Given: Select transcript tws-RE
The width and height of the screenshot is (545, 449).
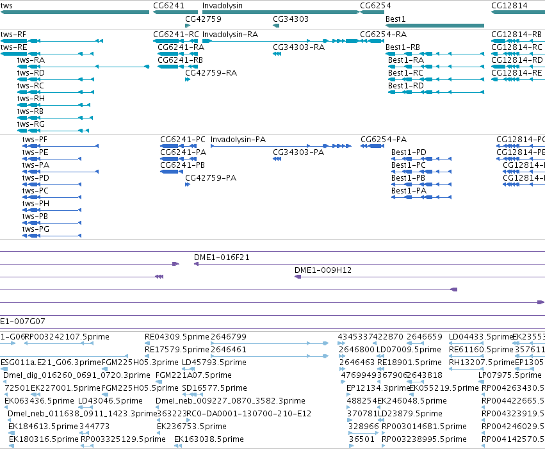Looking at the screenshot, I should (13, 47).
